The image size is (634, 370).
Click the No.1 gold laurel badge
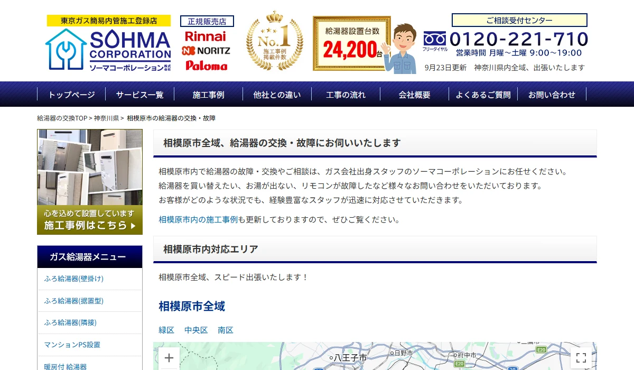pos(274,41)
